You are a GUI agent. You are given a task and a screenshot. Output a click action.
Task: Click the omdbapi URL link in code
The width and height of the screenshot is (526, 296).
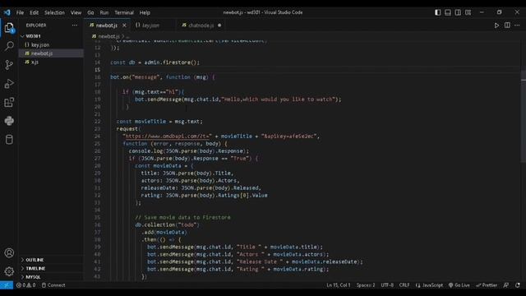[168, 136]
